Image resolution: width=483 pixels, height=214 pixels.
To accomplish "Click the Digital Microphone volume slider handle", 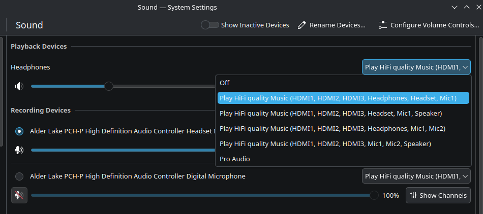I will point(374,195).
